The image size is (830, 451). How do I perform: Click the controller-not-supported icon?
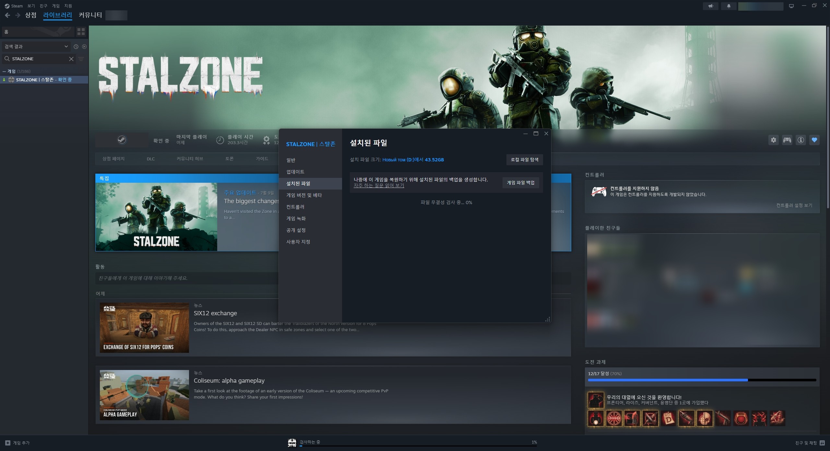coord(599,191)
